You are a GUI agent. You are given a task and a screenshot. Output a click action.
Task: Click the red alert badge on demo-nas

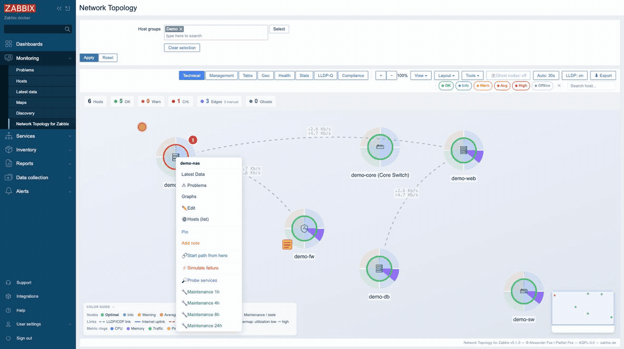[193, 140]
